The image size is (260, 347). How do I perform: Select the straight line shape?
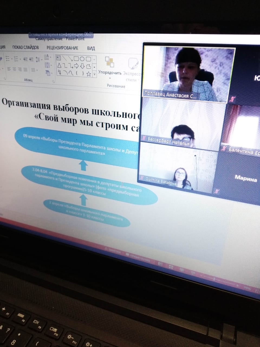coord(64,58)
